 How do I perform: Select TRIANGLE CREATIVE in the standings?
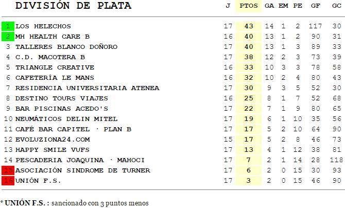55,67
